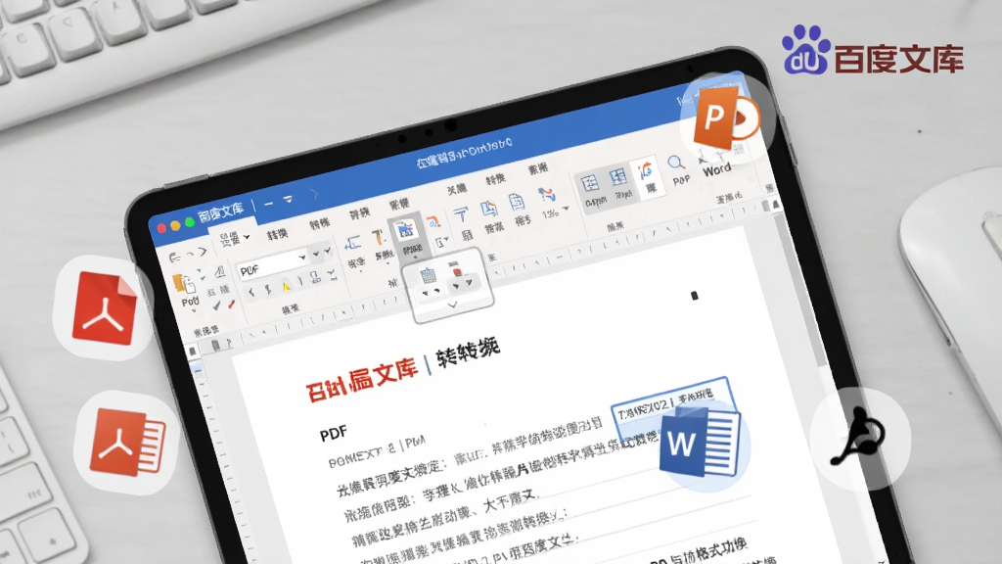Open the leftmost ribbon tab with the dropdown arrow
The height and width of the screenshot is (564, 1002).
(x=235, y=238)
